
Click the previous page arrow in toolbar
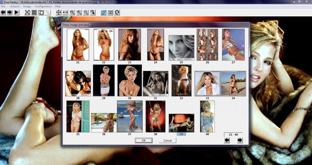click(x=3, y=12)
